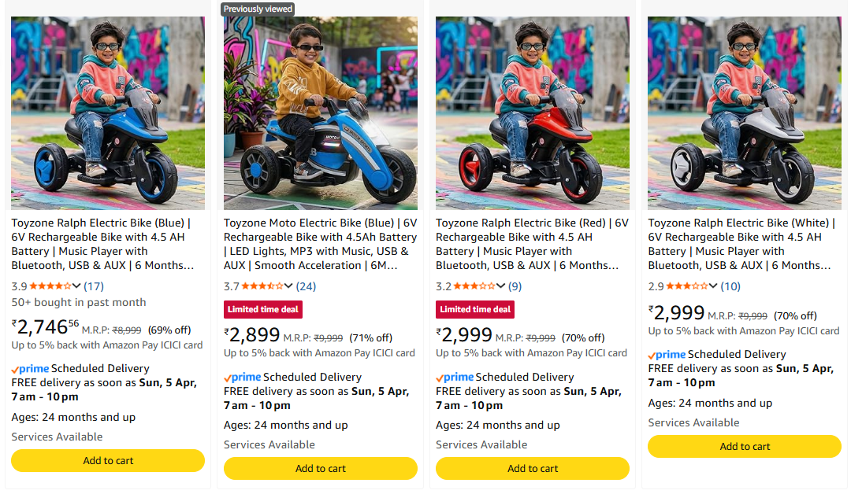View the 17 reviews for blue Ralph bike

94,286
